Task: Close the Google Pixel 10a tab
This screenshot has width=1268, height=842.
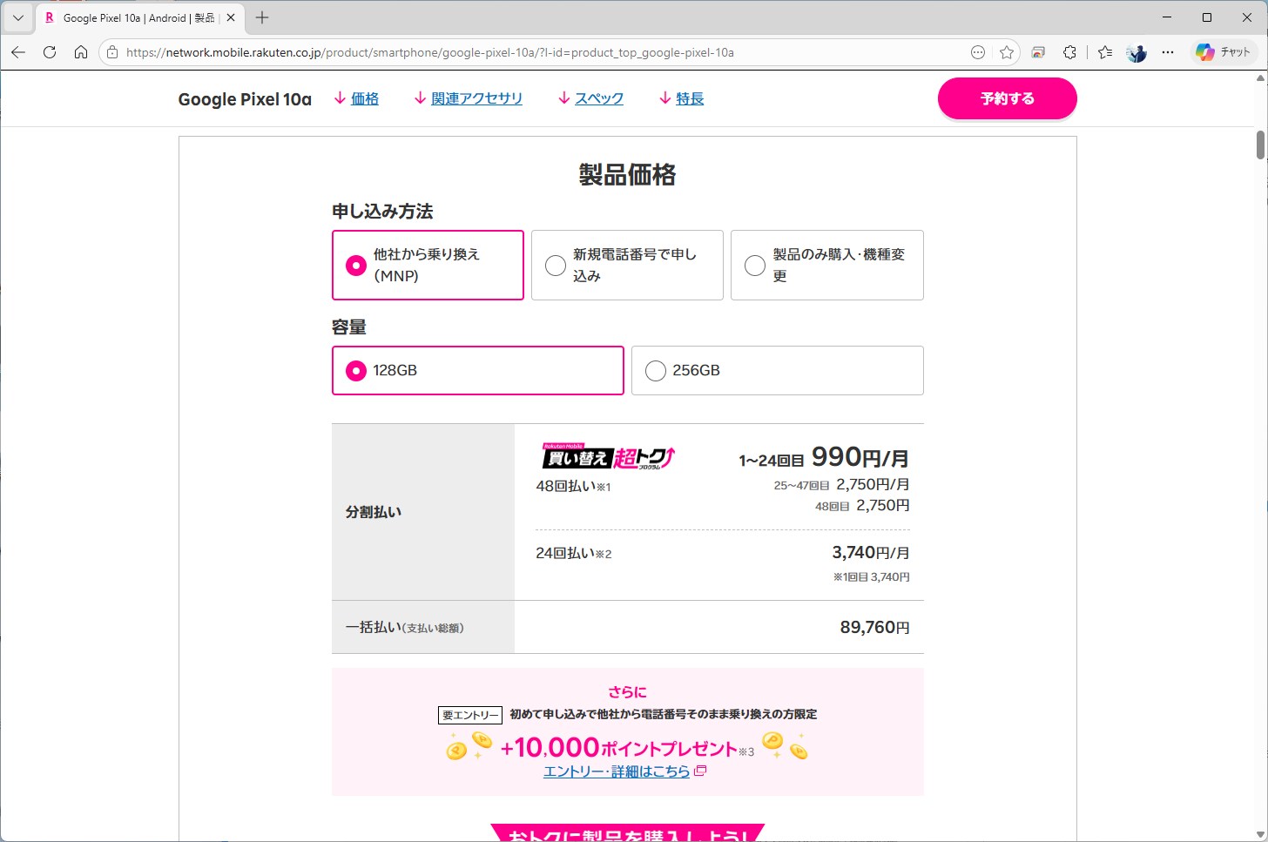Action: (231, 17)
